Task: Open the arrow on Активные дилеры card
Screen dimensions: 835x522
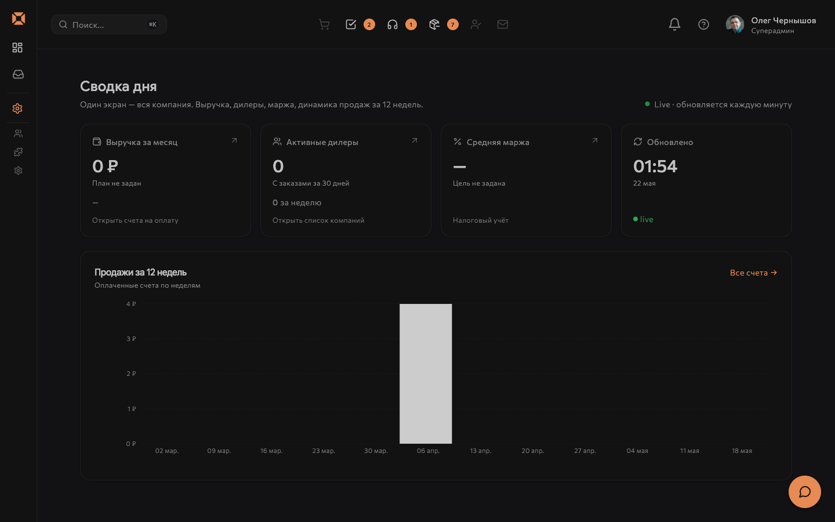Action: point(415,140)
